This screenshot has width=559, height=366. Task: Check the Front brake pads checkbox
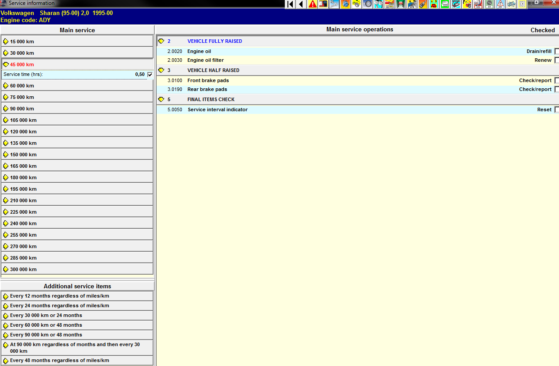[557, 80]
